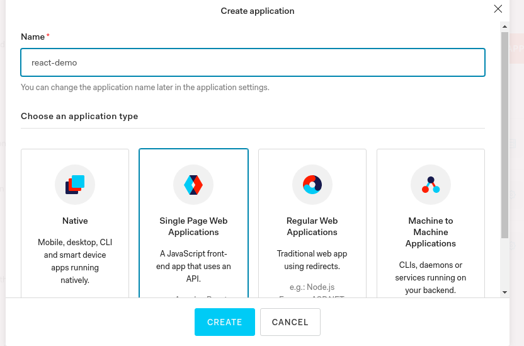524x346 pixels.
Task: Focus the Name input field
Action: 253,62
